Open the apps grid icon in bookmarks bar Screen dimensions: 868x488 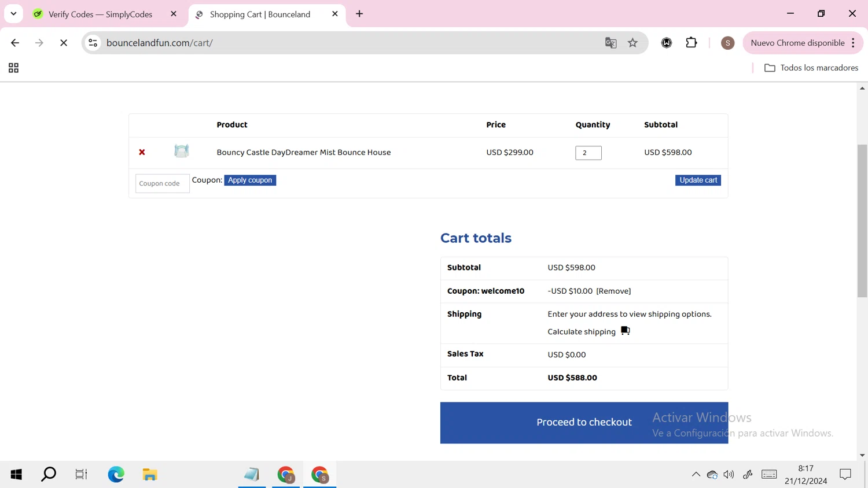coord(13,68)
